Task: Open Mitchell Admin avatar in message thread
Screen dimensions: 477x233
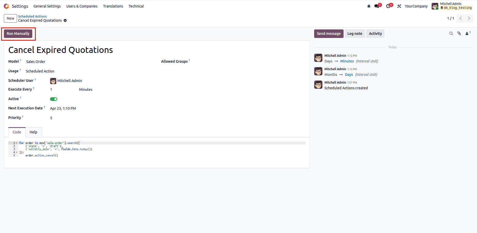Action: [318, 58]
